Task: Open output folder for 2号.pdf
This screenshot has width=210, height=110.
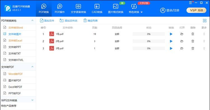Action: pos(182,41)
